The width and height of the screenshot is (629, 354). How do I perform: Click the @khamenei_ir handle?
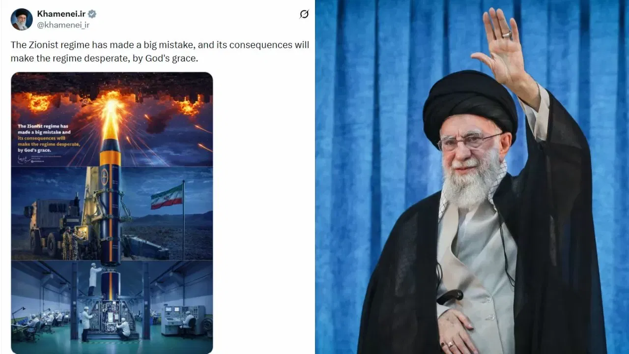click(x=63, y=25)
